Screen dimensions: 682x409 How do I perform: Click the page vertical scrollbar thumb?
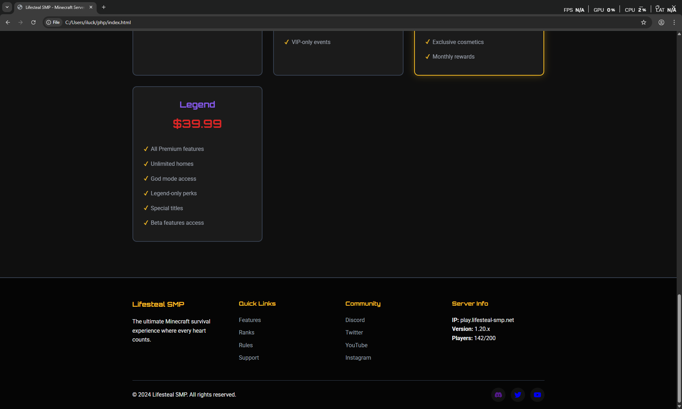pos(679,348)
